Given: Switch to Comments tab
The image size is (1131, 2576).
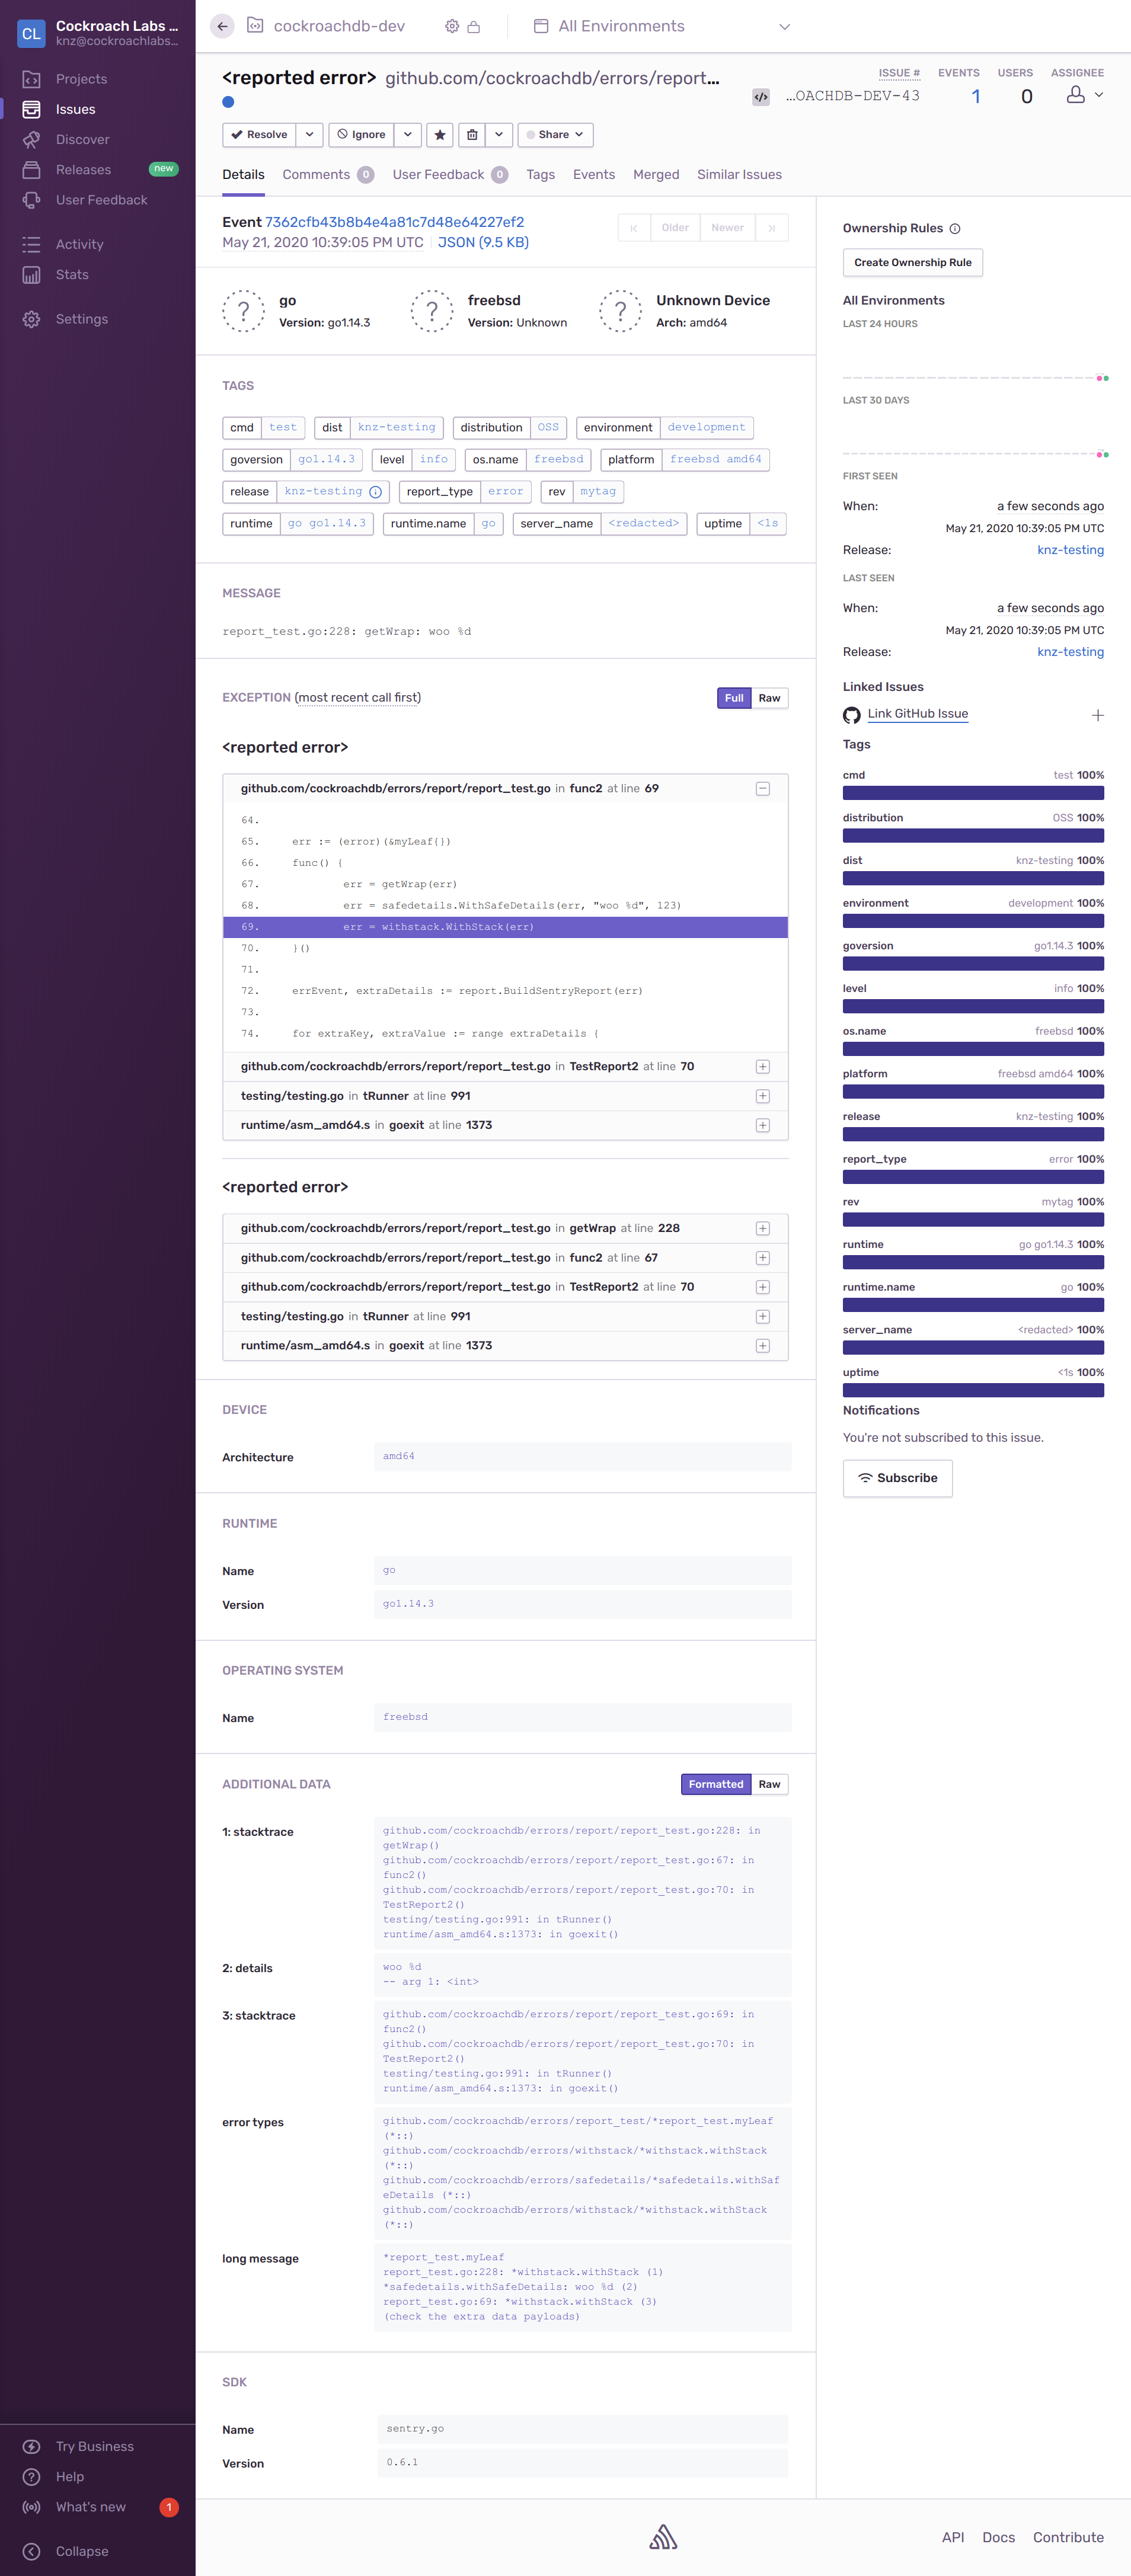Looking at the screenshot, I should point(328,175).
